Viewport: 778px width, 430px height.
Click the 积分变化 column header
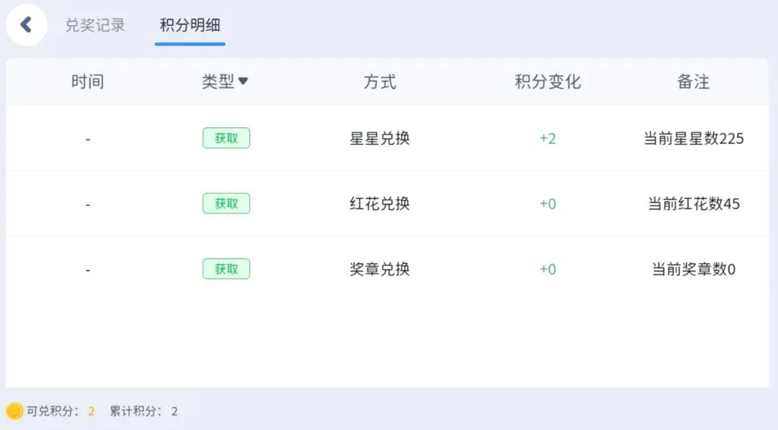coord(547,82)
